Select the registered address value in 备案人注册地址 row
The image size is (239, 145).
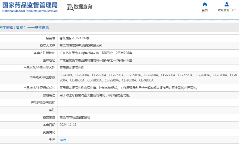pos(96,53)
